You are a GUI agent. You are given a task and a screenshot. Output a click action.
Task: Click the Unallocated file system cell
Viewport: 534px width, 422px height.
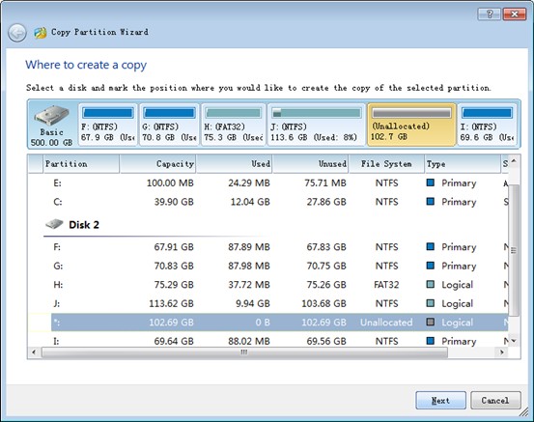click(x=386, y=323)
